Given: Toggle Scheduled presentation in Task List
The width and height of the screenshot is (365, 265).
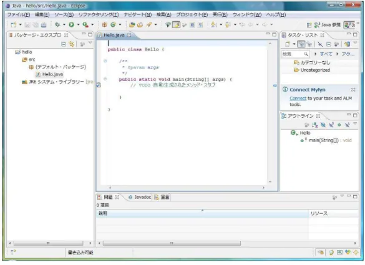Looking at the screenshot, I should point(309,44).
